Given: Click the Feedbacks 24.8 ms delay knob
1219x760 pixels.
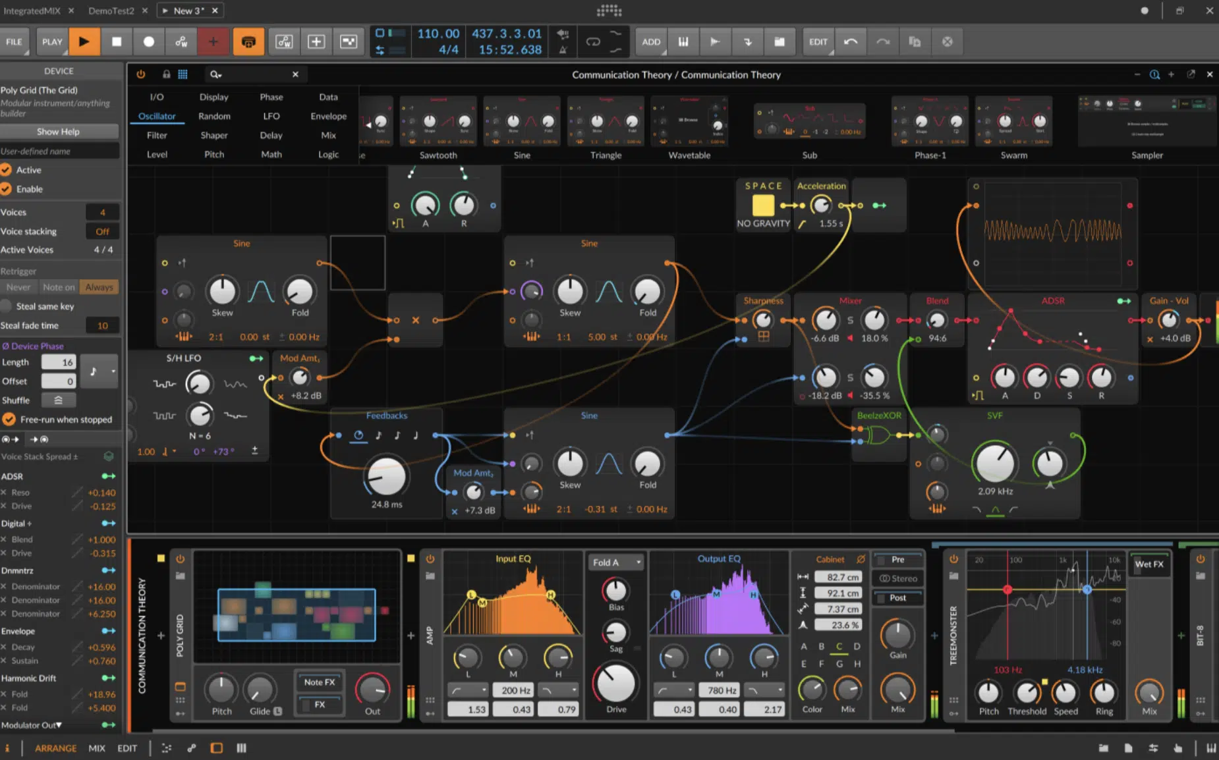Looking at the screenshot, I should pos(386,476).
